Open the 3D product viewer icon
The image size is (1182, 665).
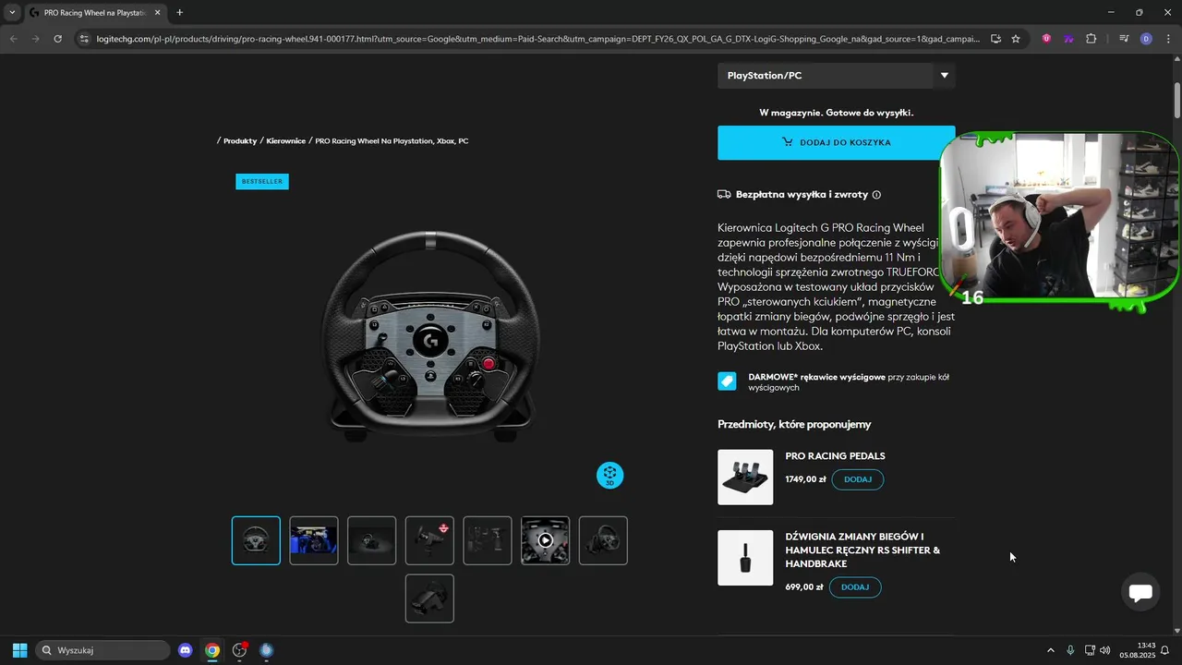(609, 476)
